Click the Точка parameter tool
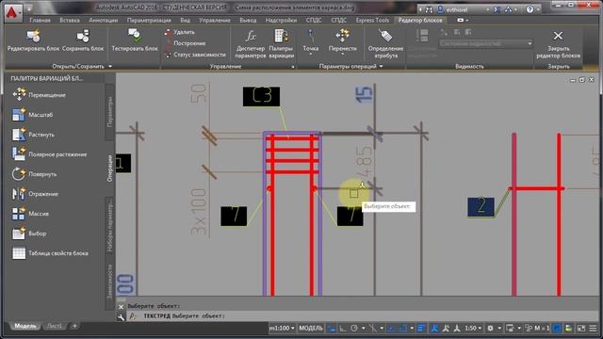603x339 pixels. coord(310,40)
